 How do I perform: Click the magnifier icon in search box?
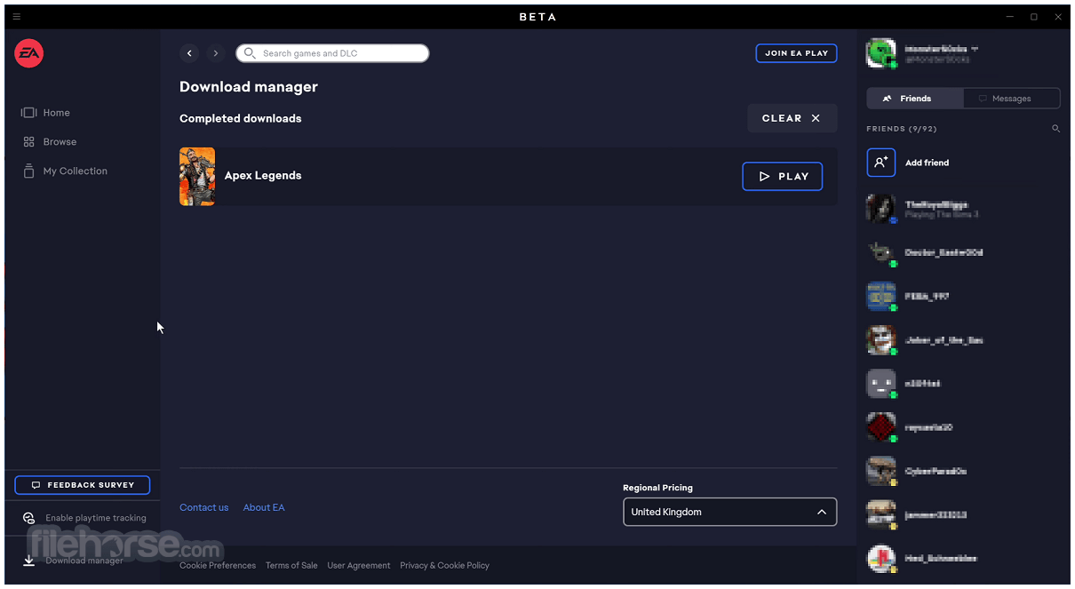250,53
